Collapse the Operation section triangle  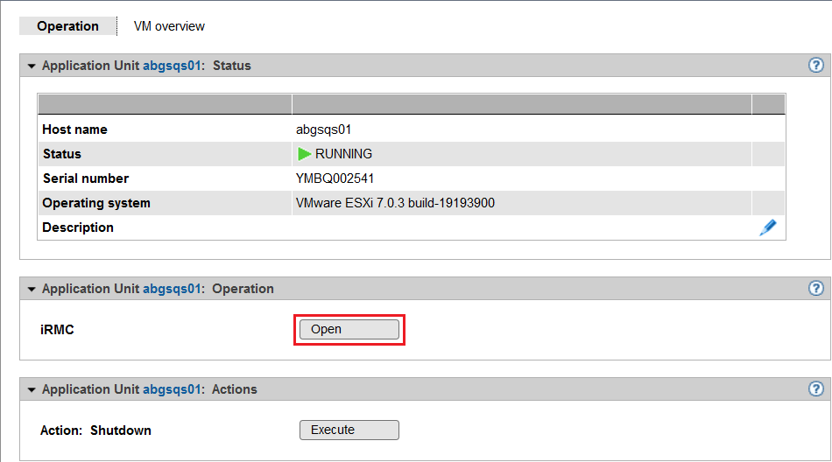(x=32, y=289)
